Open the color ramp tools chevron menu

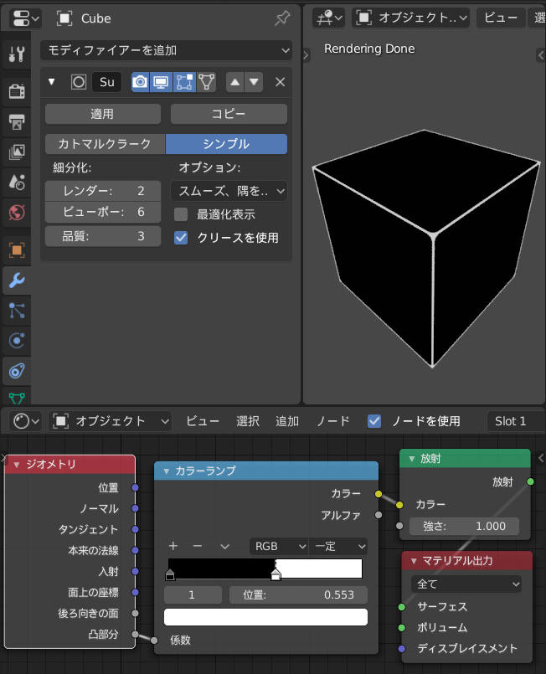coord(225,547)
